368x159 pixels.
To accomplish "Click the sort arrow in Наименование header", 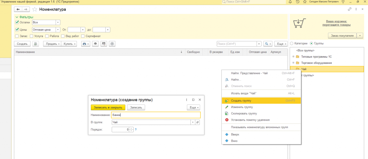I will click(181, 52).
